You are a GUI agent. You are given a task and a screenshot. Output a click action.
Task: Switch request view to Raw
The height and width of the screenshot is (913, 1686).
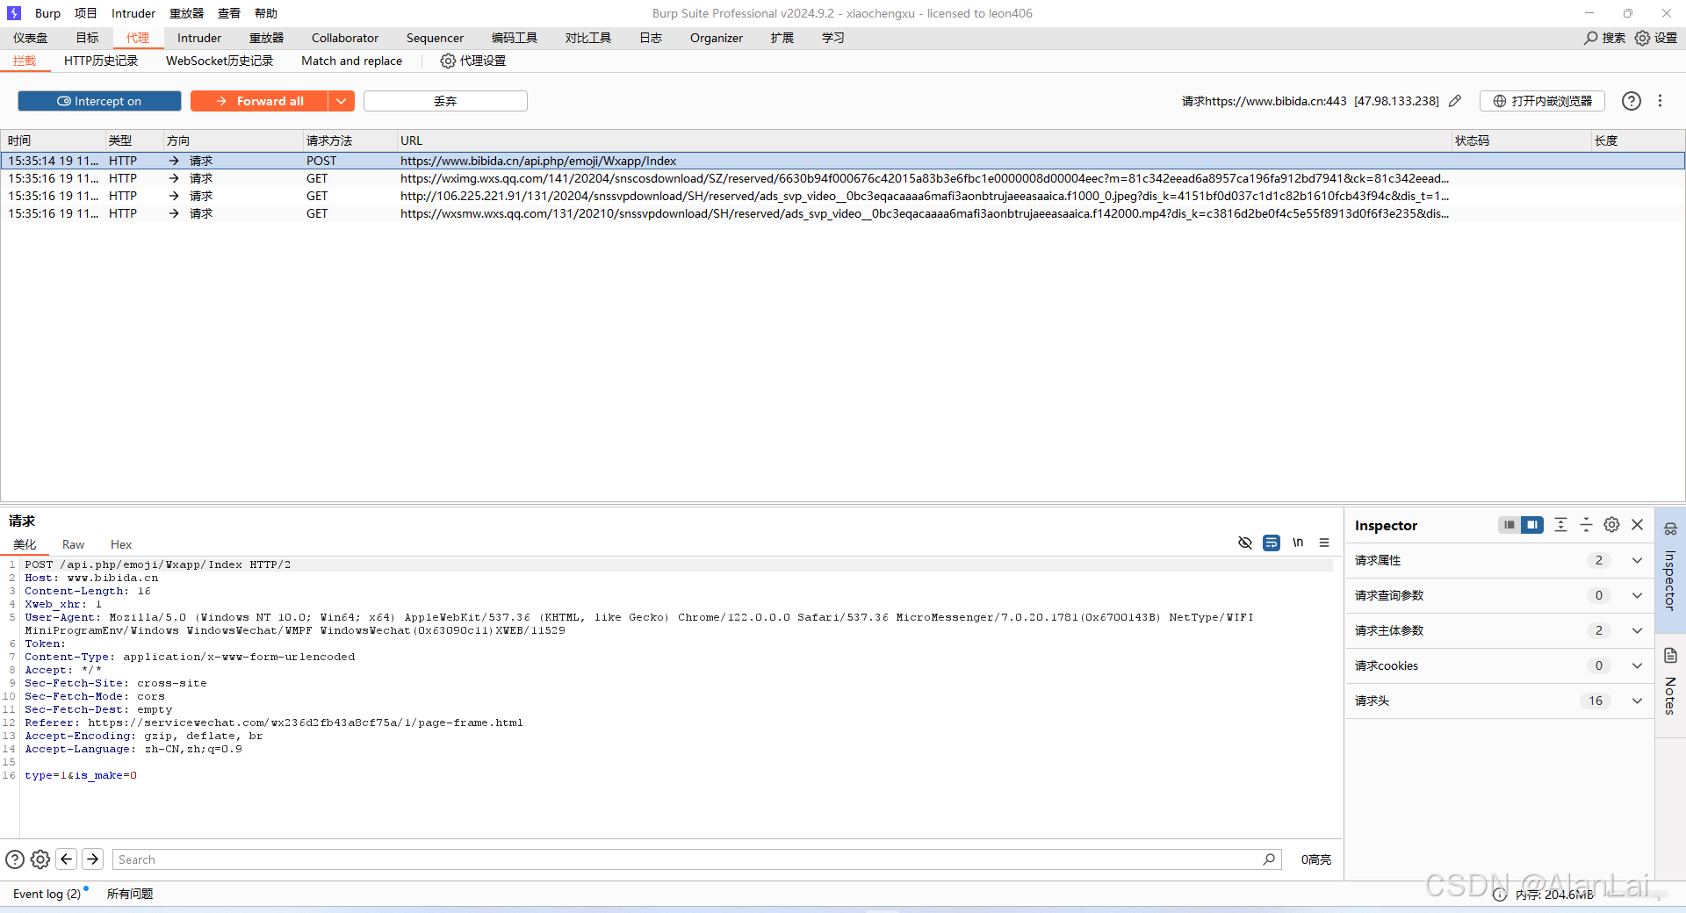(x=73, y=544)
